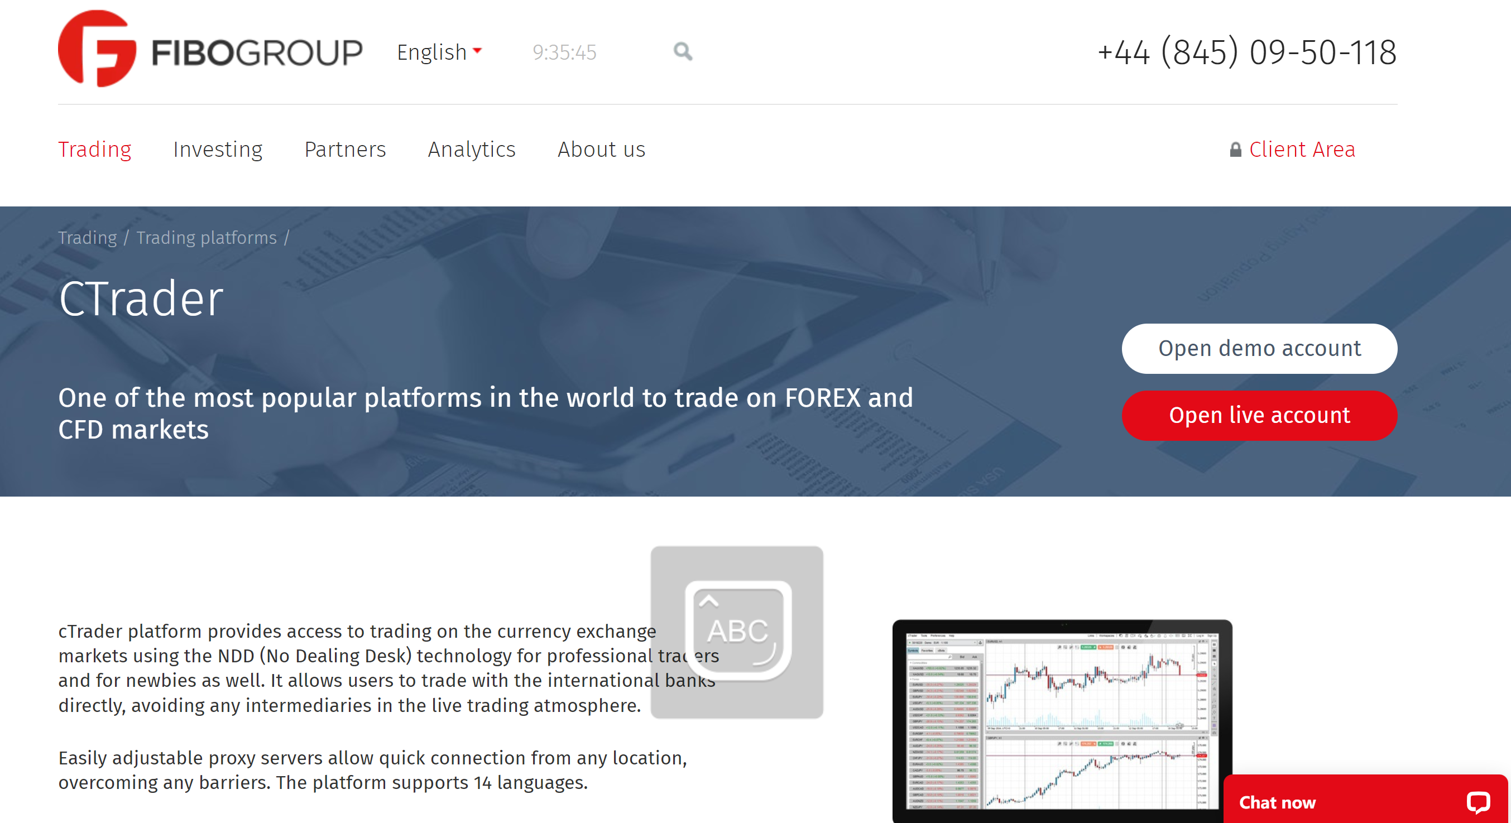Open demo account
Screen dimensions: 1511x823
[1259, 348]
